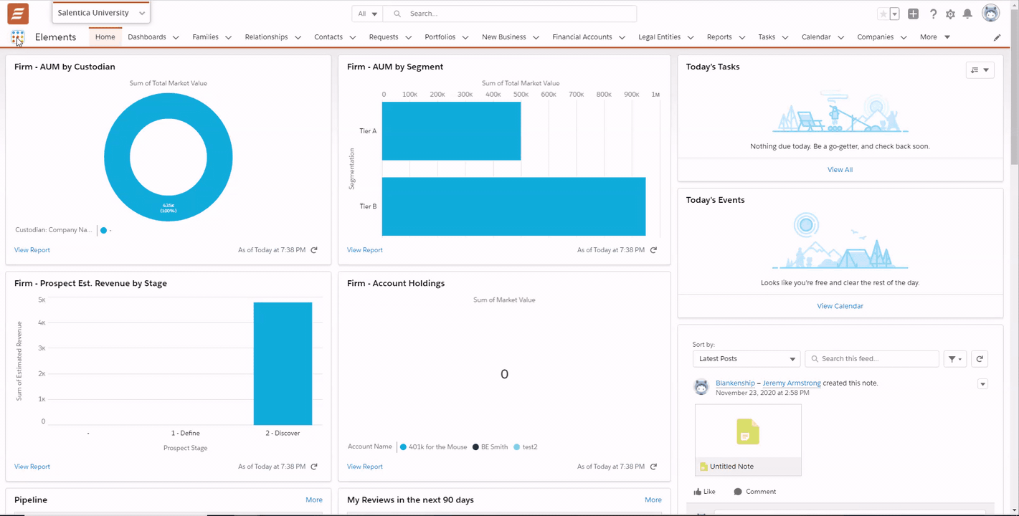Go to the New Business tab
The image size is (1019, 516).
click(x=503, y=37)
